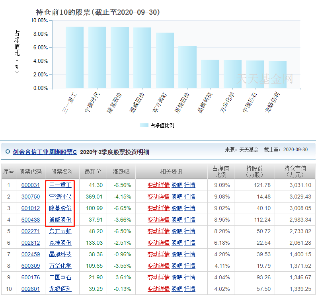
Task: Open 行情 for 通威股份 row
Action: (190, 220)
